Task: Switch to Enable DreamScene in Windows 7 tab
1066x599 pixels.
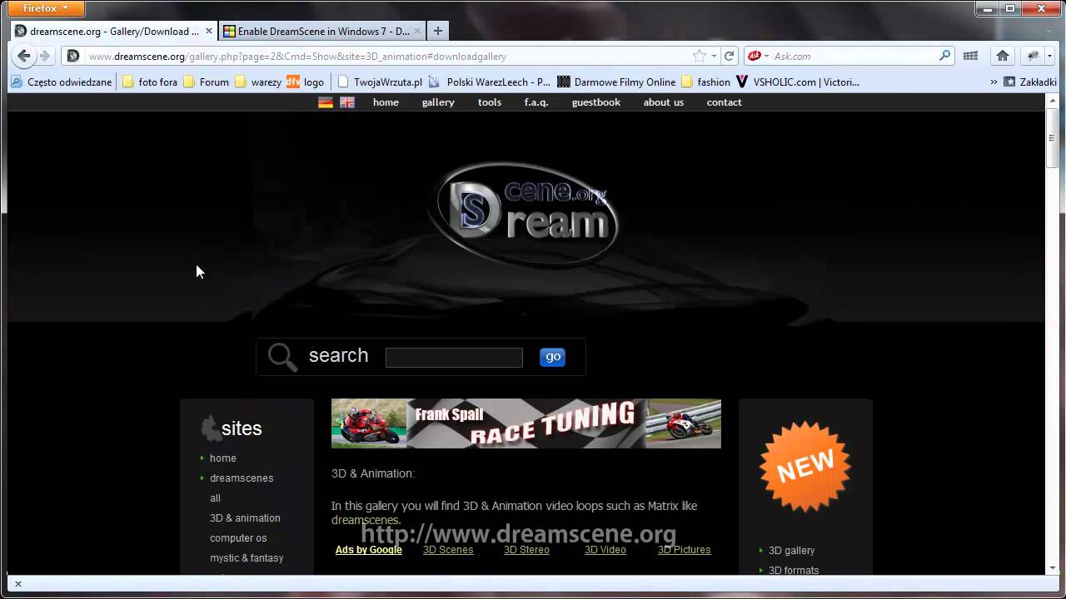Action: click(x=323, y=32)
